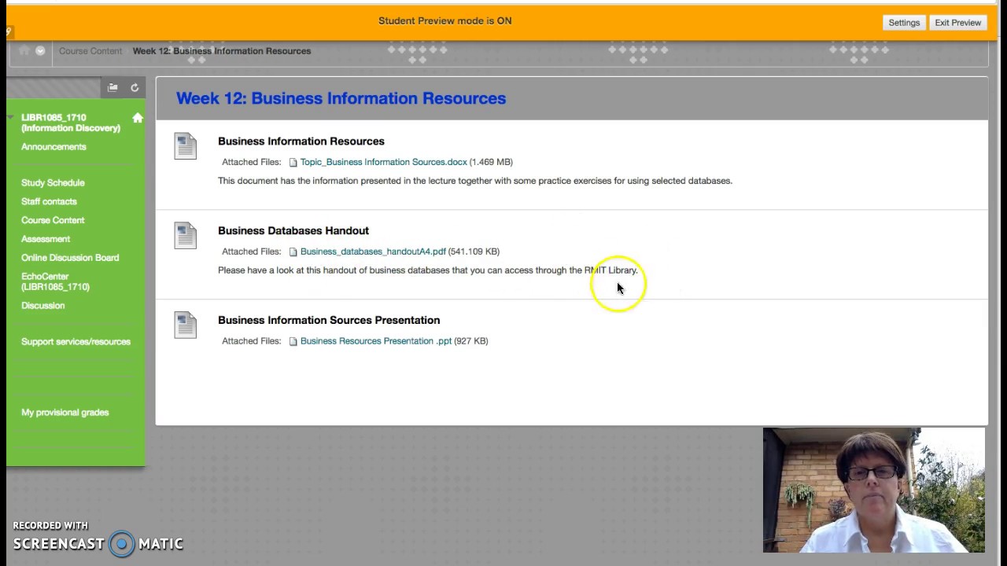Viewport: 1007px width, 566px height.
Task: Select Course Content in the sidebar
Action: pos(53,221)
